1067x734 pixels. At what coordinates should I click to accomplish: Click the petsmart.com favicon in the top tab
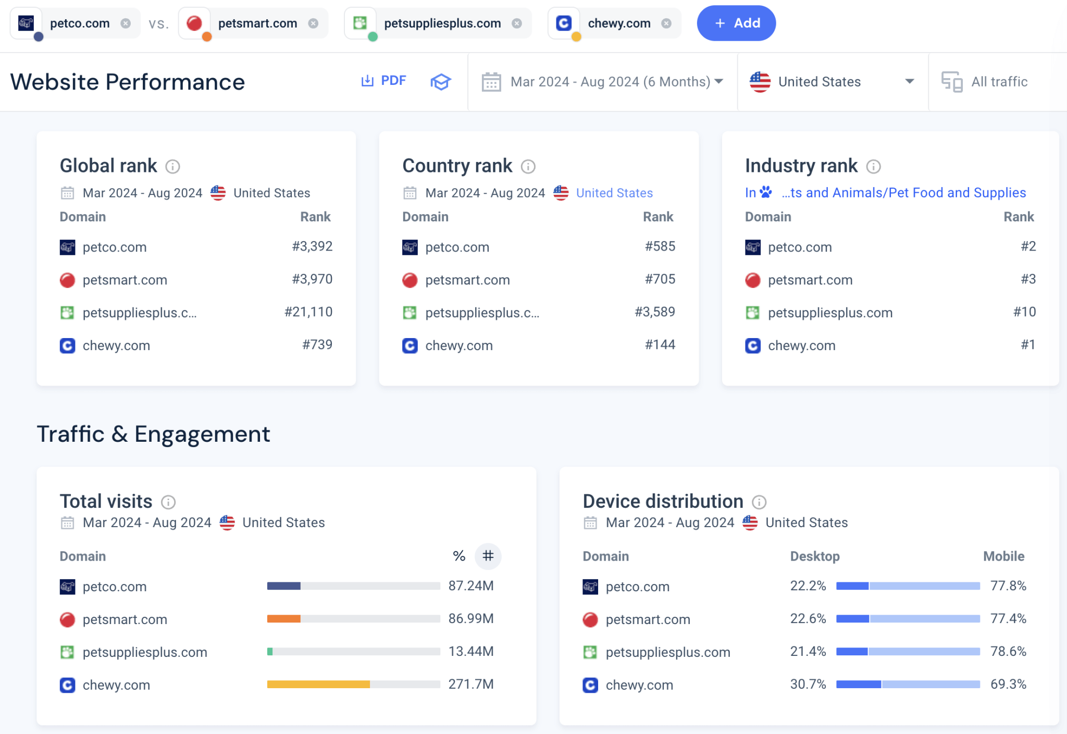coord(194,23)
